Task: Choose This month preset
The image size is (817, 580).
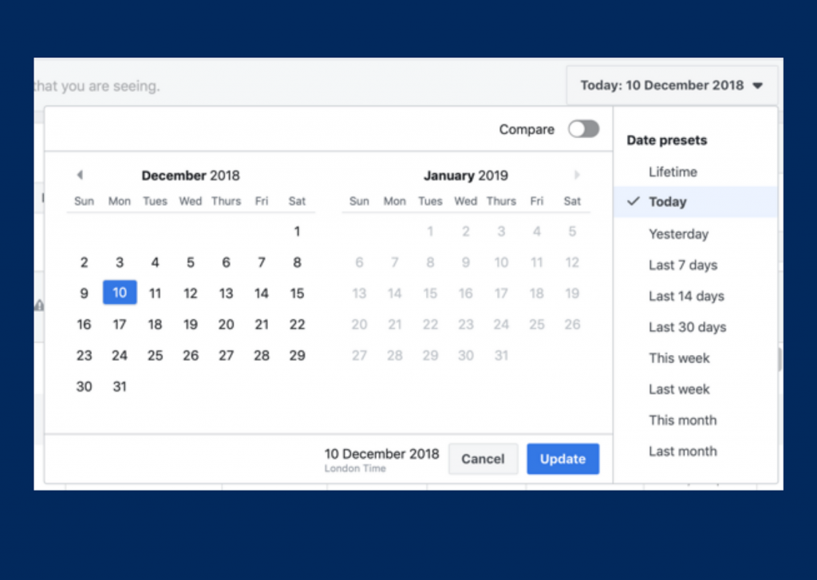Action: click(x=683, y=420)
